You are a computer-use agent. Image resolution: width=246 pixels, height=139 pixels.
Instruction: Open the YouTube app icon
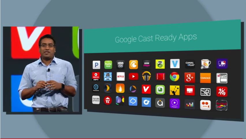pyautogui.click(x=133, y=76)
